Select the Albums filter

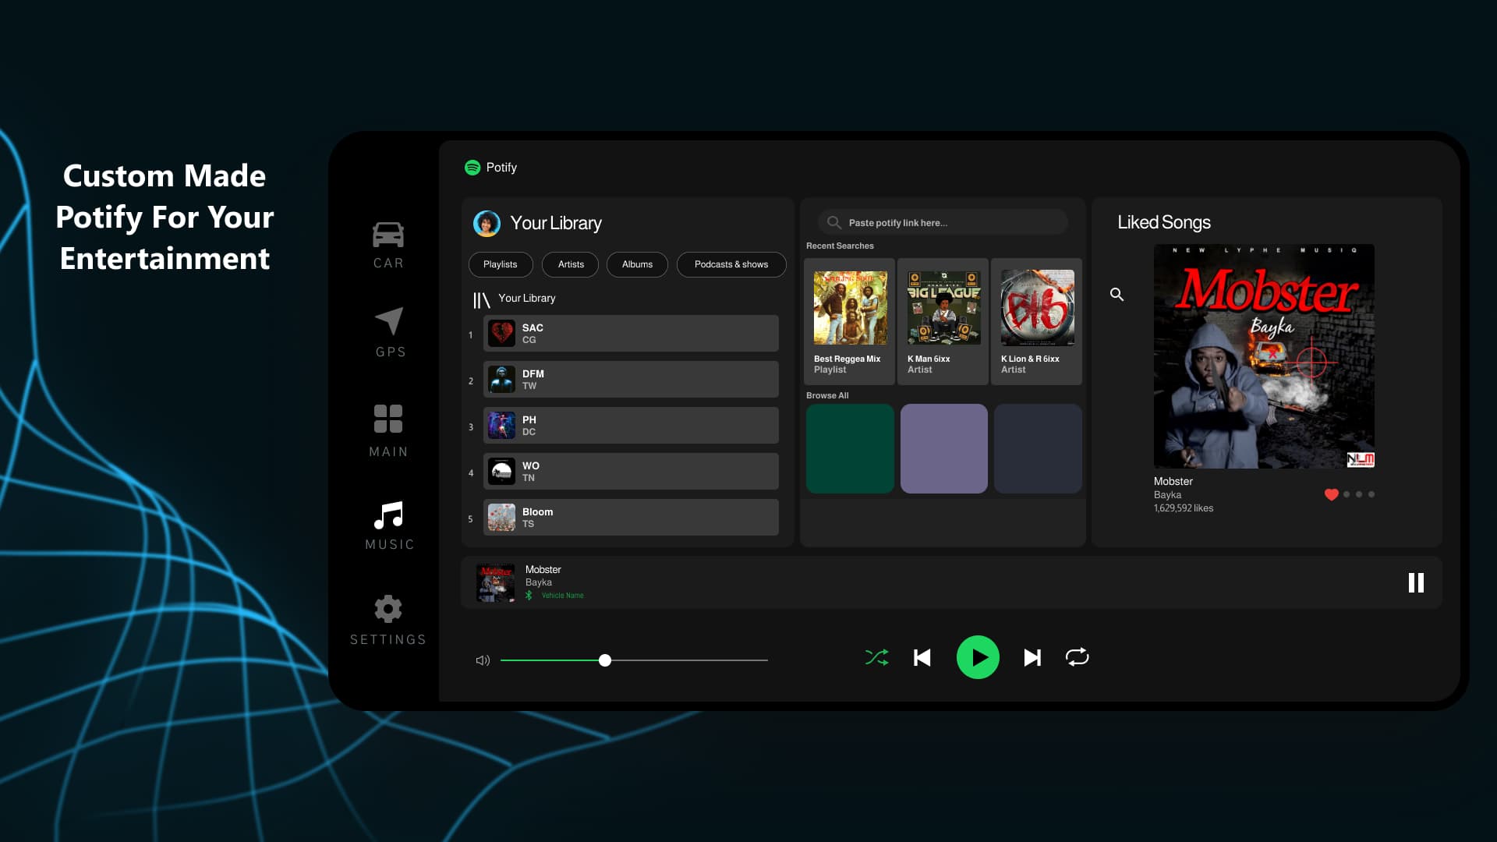point(637,264)
